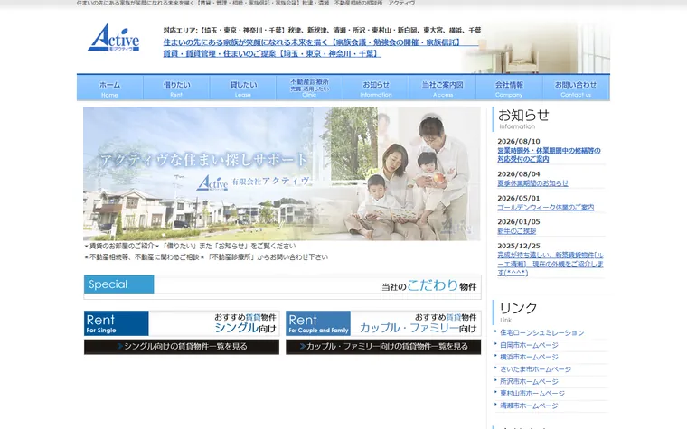Screen dimensions: 687x429
Task: Click the 2026/08/04 date text
Action: point(519,173)
